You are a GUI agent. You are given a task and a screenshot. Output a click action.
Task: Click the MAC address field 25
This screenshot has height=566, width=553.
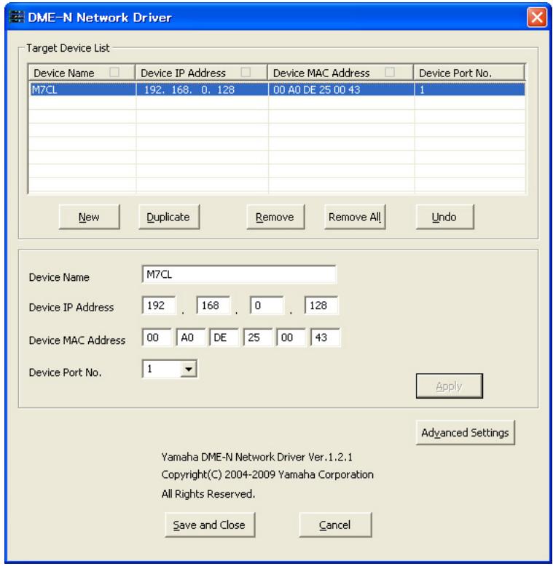point(258,338)
